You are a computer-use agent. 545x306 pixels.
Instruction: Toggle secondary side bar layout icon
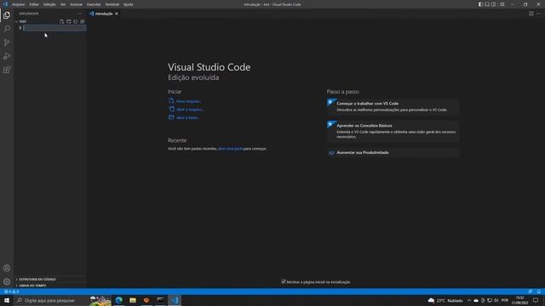click(494, 4)
